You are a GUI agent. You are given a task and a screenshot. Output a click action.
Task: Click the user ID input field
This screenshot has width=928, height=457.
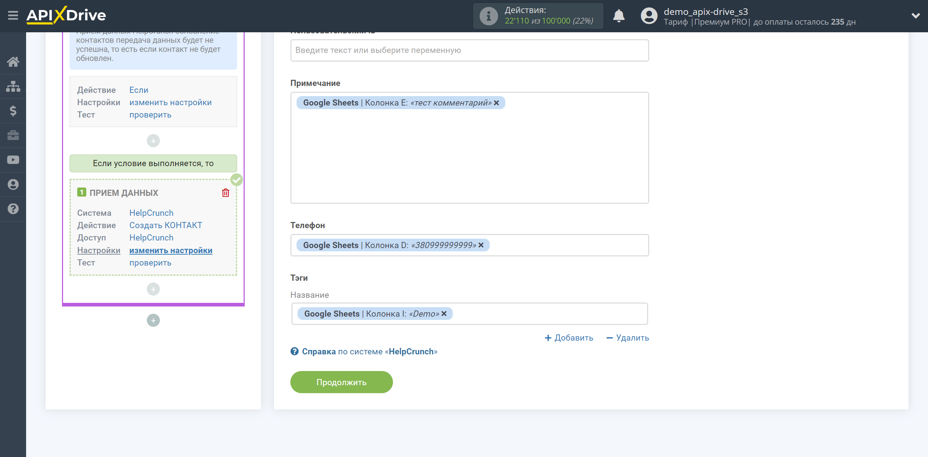tap(469, 50)
